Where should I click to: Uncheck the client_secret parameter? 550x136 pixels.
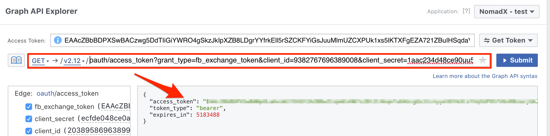(29, 119)
